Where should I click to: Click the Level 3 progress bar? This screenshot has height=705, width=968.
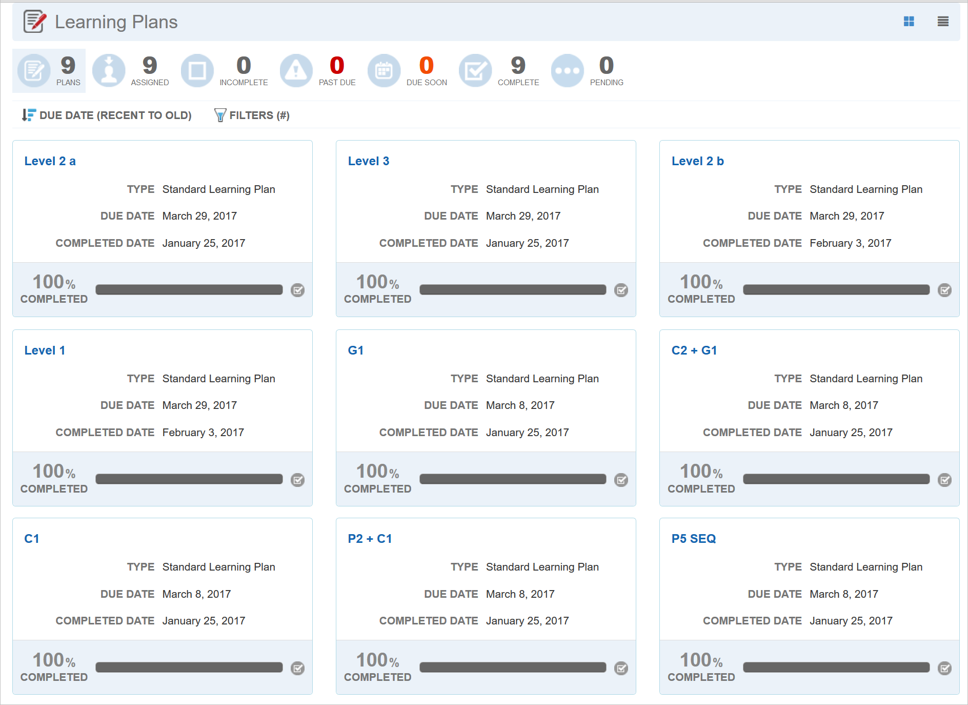click(513, 290)
